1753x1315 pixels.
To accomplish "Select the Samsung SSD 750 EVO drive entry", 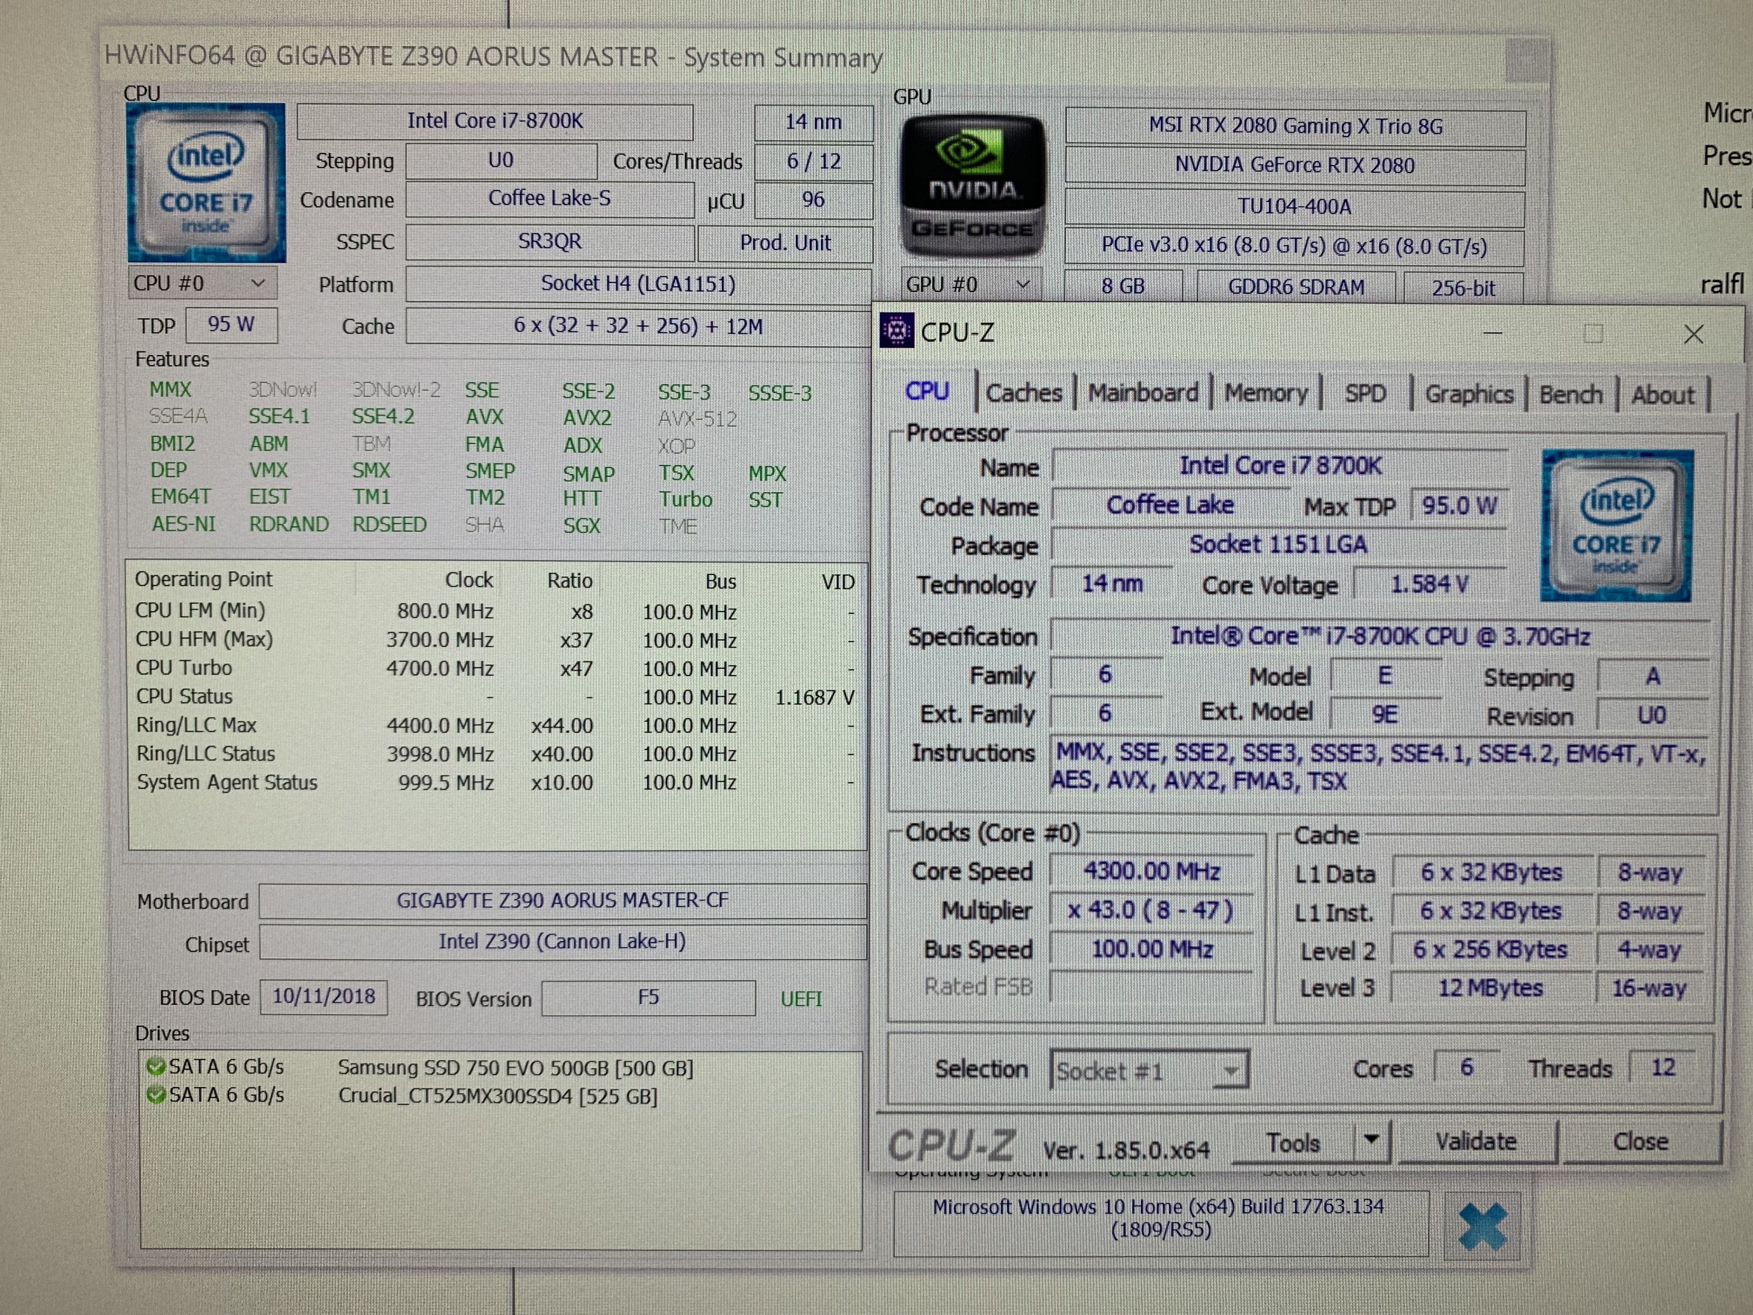I will coord(515,1068).
